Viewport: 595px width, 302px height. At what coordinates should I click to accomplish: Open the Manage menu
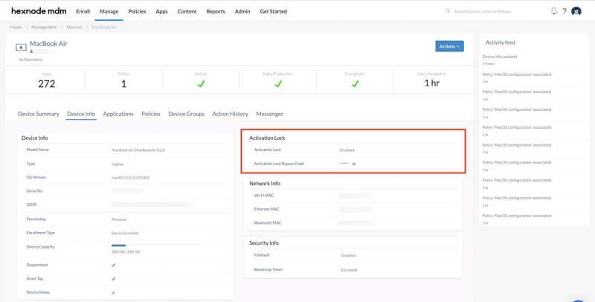[x=109, y=11]
